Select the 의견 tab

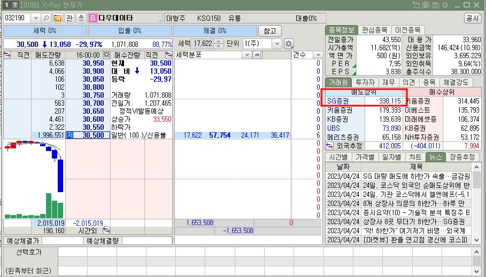[409, 82]
